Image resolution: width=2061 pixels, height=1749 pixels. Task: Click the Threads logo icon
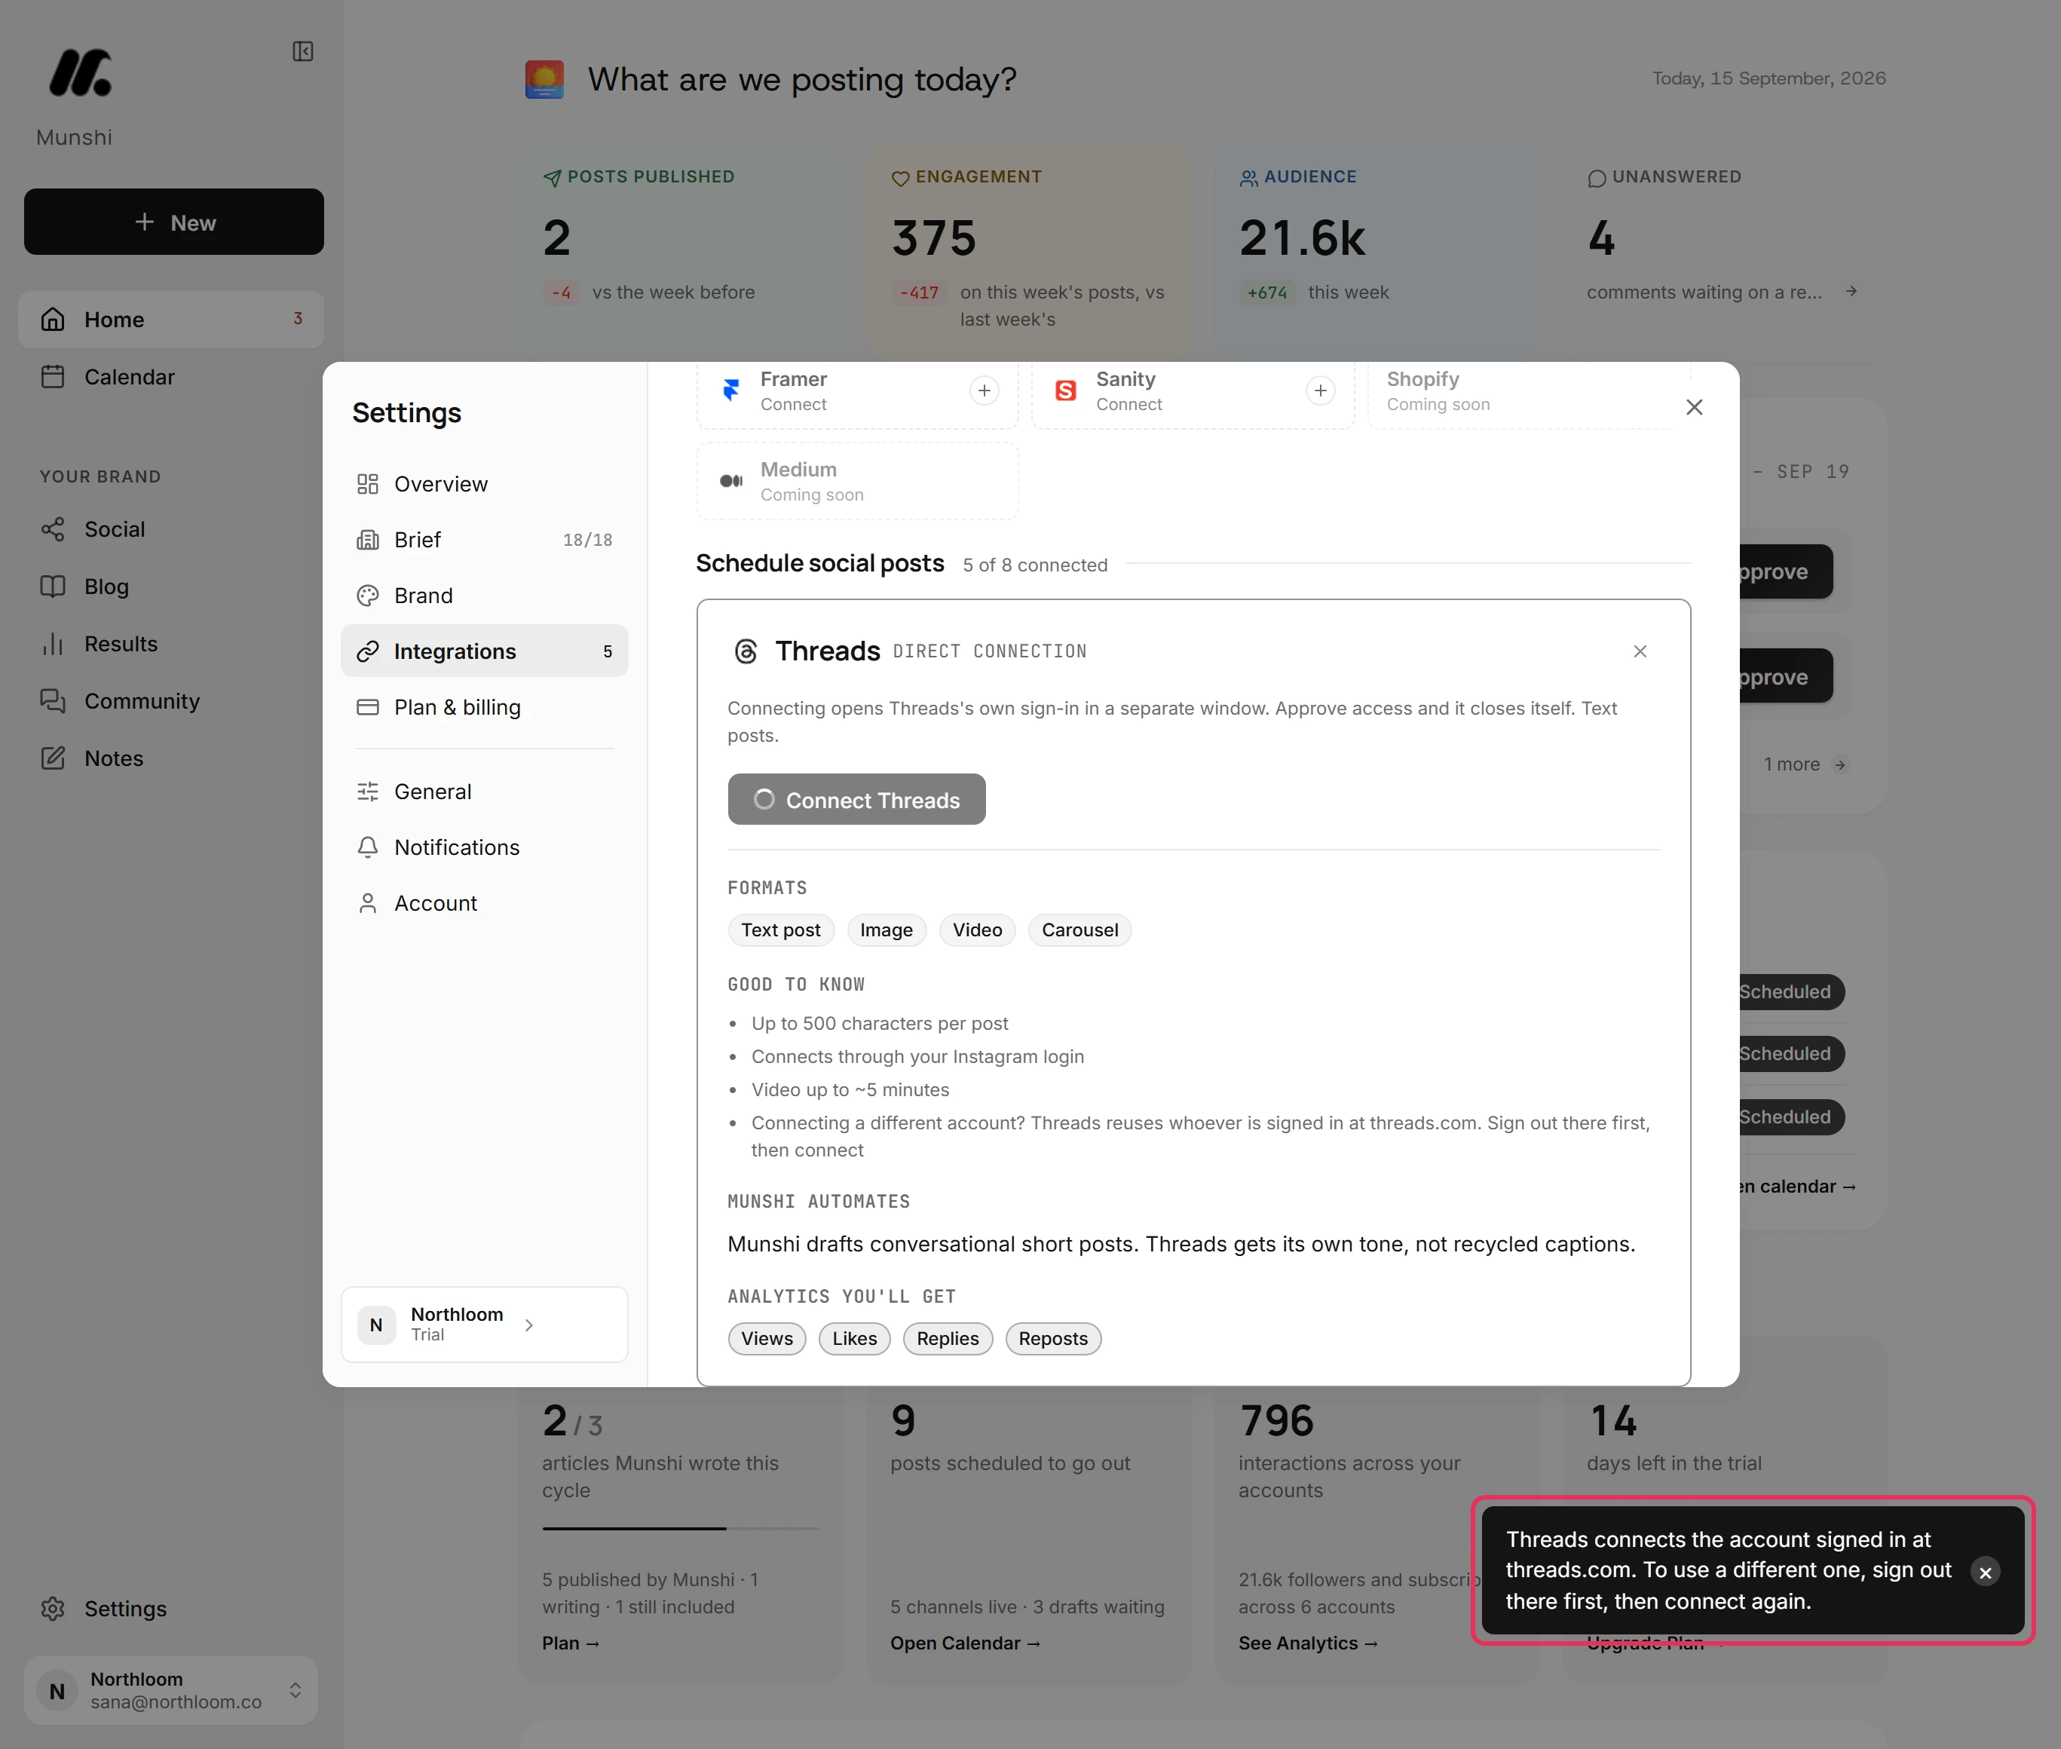coord(746,651)
